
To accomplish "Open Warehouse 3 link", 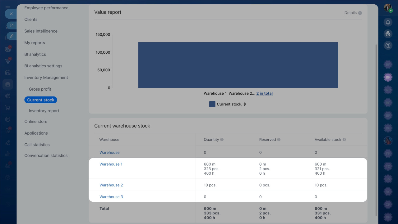I will (111, 197).
